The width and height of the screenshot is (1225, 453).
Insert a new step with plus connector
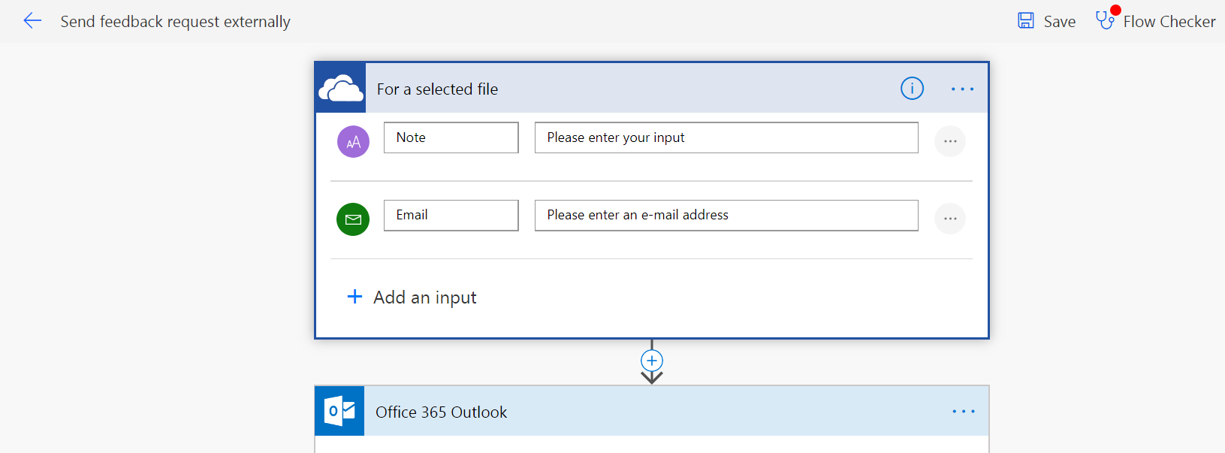click(652, 361)
